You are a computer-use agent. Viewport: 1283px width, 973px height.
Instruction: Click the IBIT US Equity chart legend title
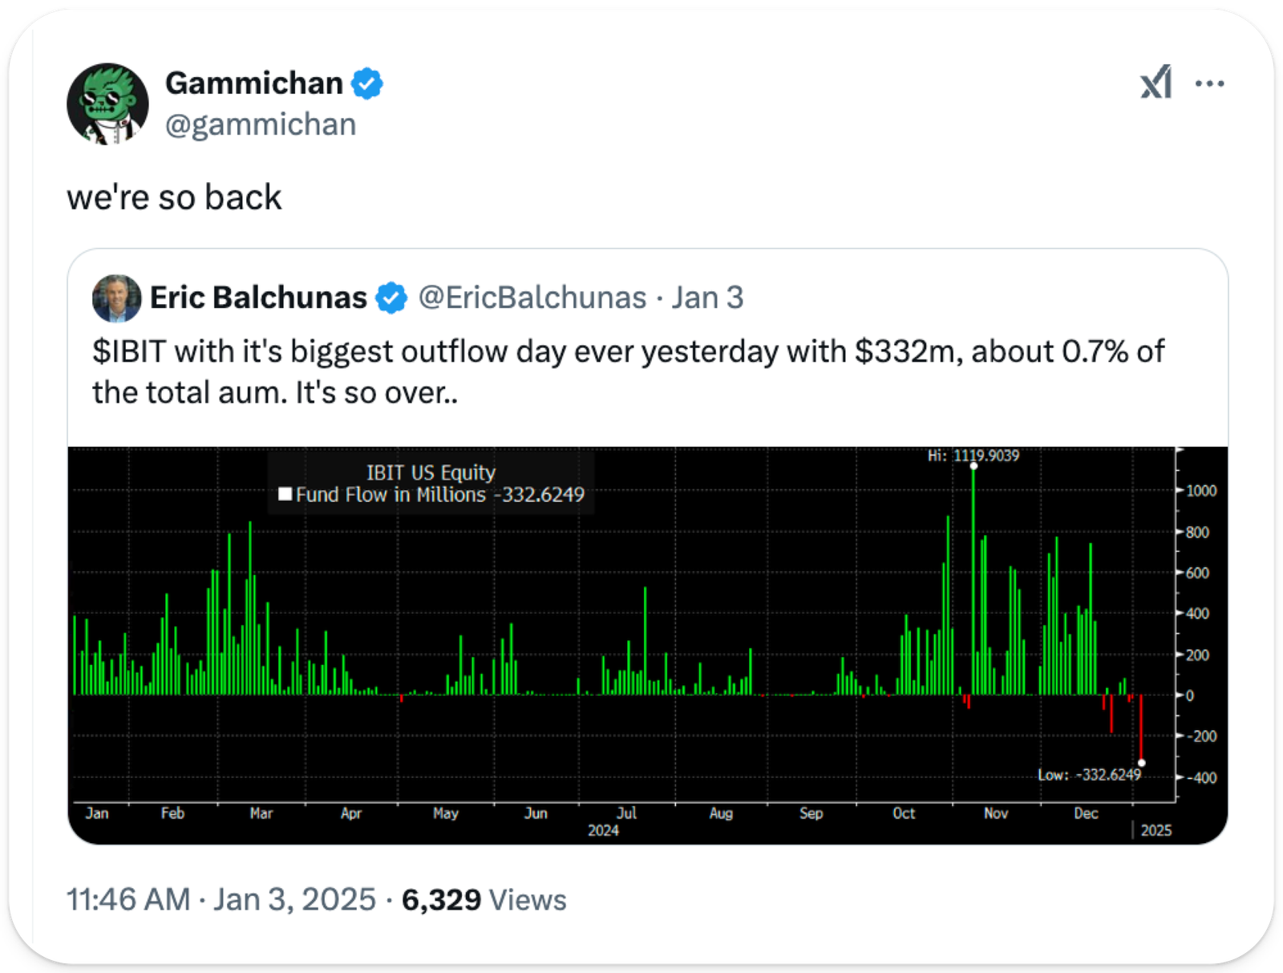pos(431,472)
